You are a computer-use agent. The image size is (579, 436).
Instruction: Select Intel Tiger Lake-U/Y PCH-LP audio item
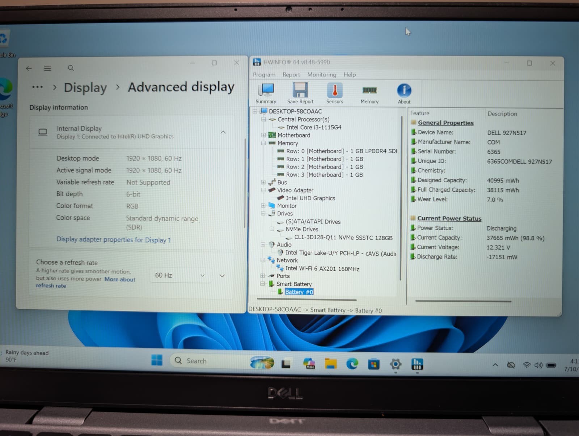341,253
